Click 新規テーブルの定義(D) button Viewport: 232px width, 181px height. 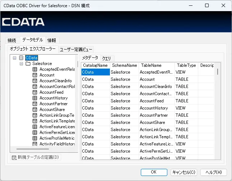click(x=36, y=157)
